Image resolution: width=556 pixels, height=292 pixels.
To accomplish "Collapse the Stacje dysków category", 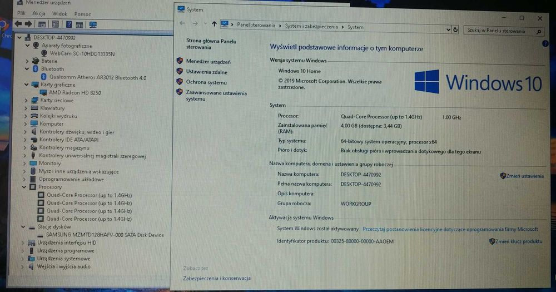I will click(x=23, y=226).
